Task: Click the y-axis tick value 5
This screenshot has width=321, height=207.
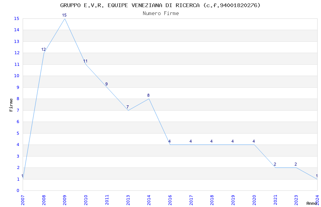Action: coord(18,133)
